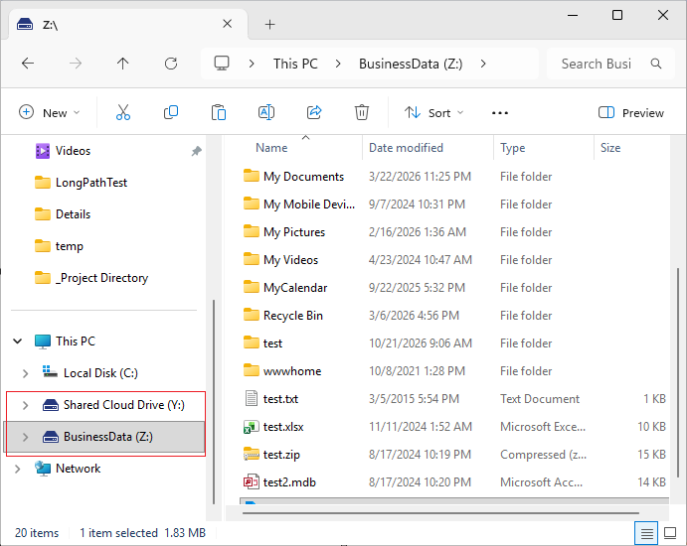
Task: Go forward with the right arrow
Action: (76, 64)
